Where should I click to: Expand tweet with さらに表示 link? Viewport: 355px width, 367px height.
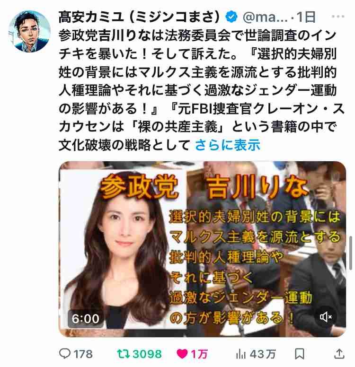click(227, 145)
